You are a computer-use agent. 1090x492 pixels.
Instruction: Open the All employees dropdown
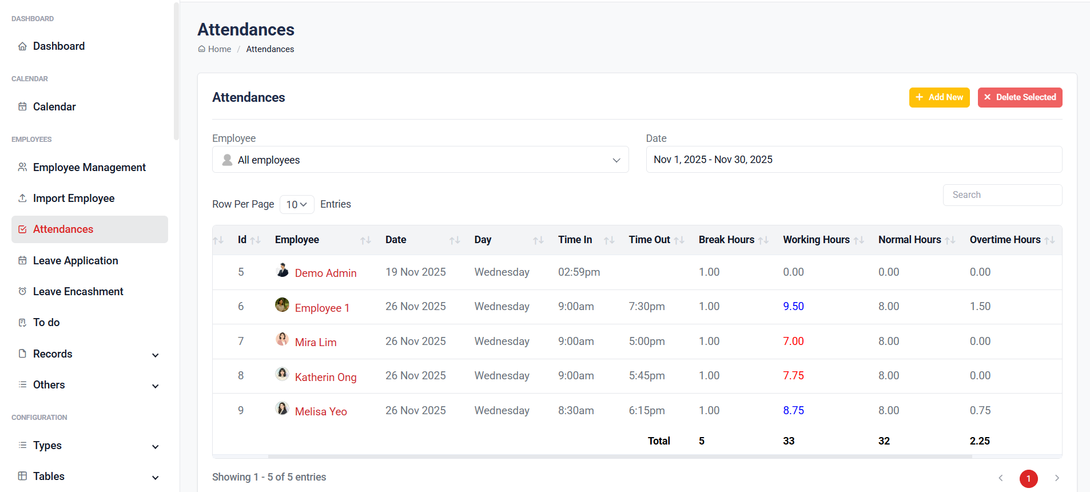point(420,160)
